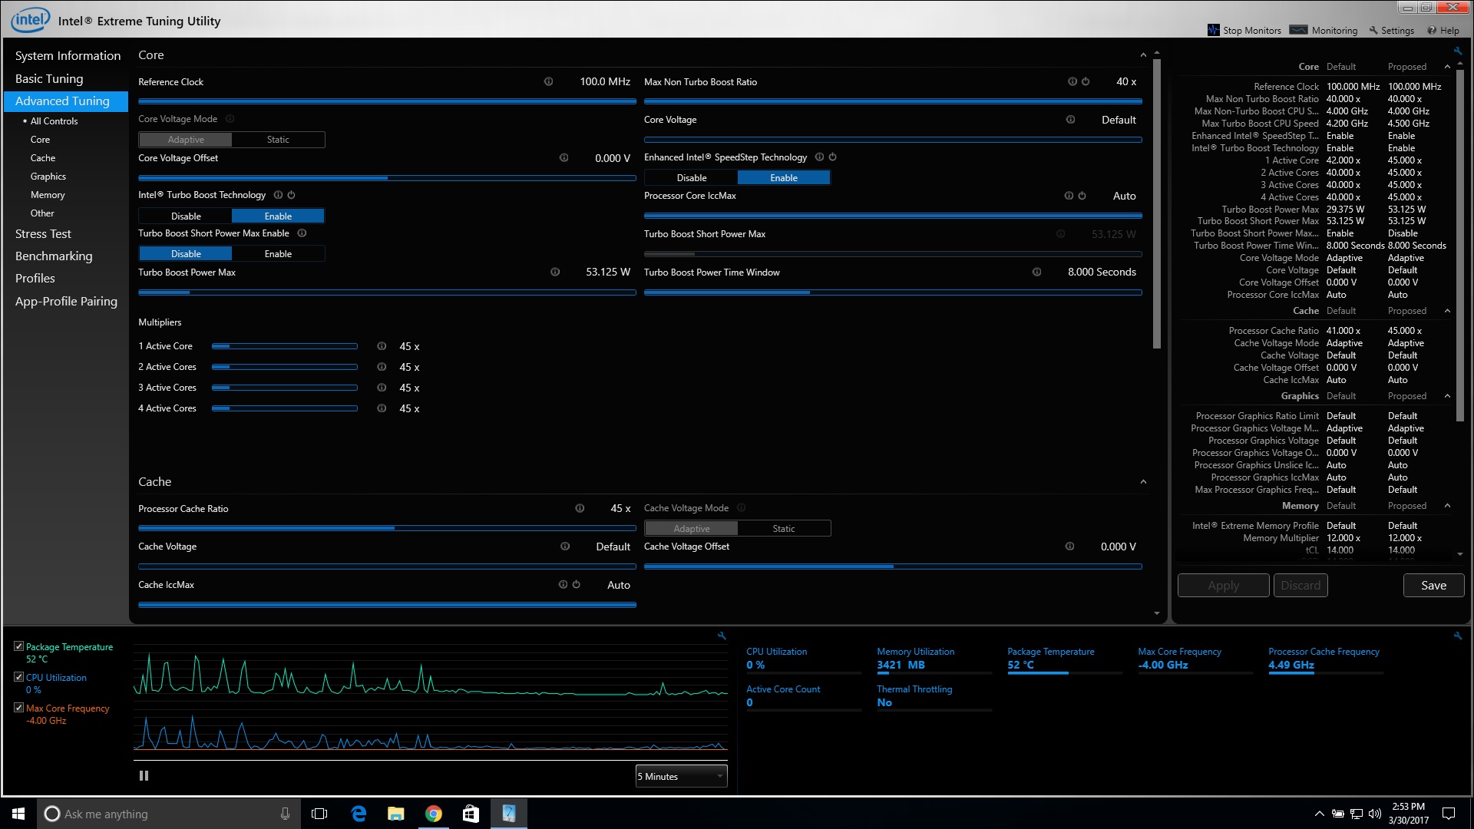Image resolution: width=1474 pixels, height=829 pixels.
Task: Uncheck the Package Temperature graph checkbox
Action: 19,646
